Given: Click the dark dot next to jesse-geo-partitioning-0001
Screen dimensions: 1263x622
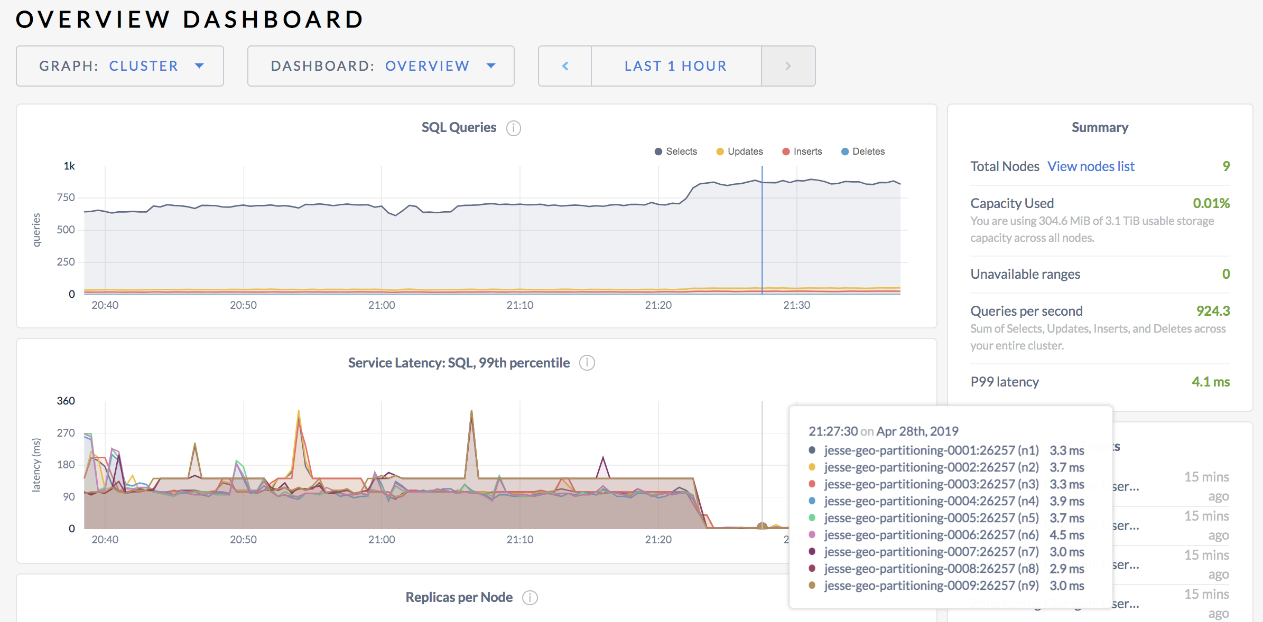Looking at the screenshot, I should coord(814,450).
